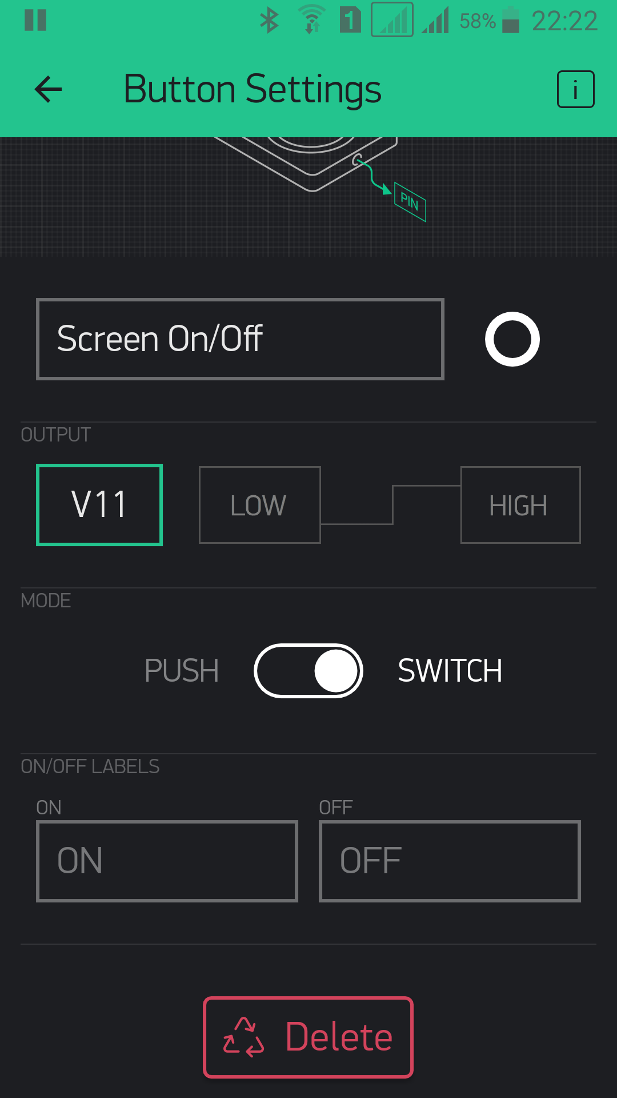Open the V11 pin selector
The height and width of the screenshot is (1098, 617).
pyautogui.click(x=99, y=504)
